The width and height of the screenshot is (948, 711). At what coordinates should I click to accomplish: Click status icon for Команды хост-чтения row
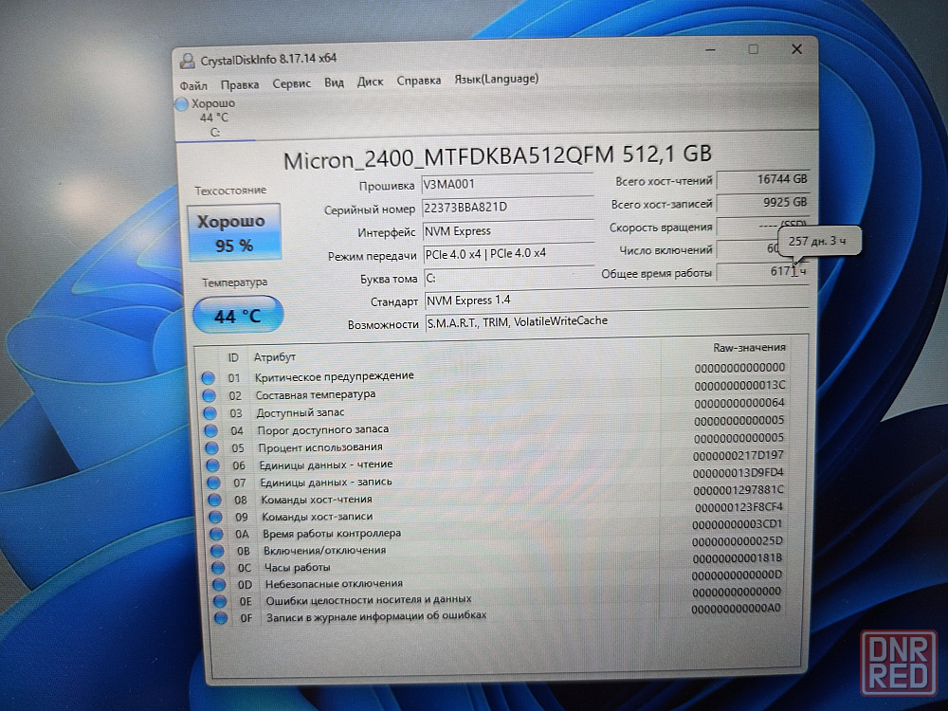coord(214,500)
